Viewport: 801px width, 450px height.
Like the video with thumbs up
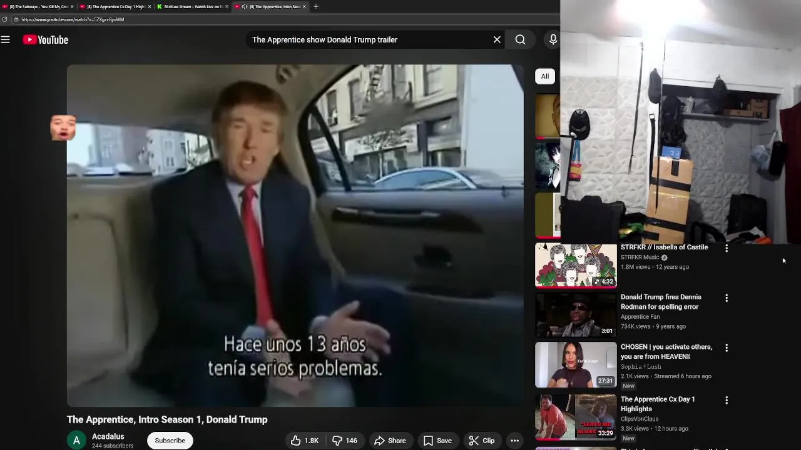click(x=304, y=441)
